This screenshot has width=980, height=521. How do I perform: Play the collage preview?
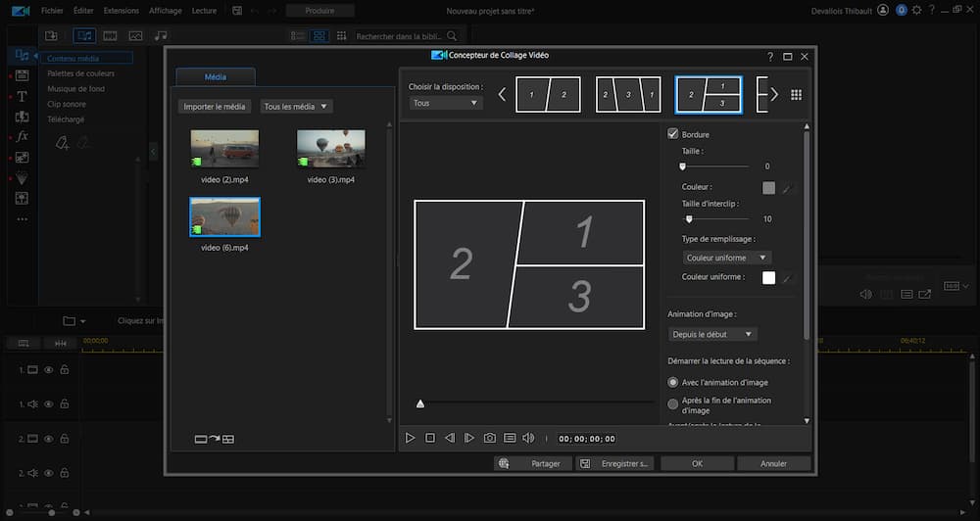click(x=410, y=439)
